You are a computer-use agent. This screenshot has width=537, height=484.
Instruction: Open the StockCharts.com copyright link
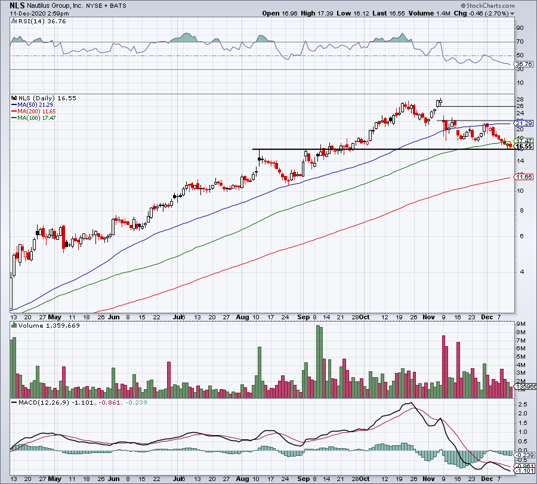tap(487, 5)
